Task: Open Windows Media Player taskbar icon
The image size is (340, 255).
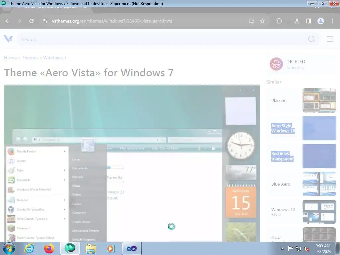Action: [111, 248]
